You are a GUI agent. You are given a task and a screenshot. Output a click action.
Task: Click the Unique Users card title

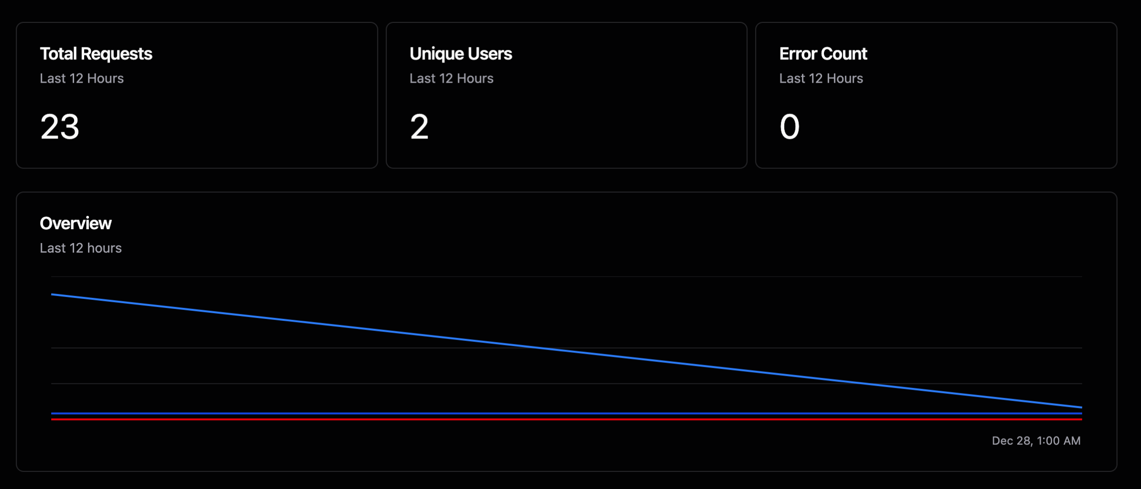461,54
